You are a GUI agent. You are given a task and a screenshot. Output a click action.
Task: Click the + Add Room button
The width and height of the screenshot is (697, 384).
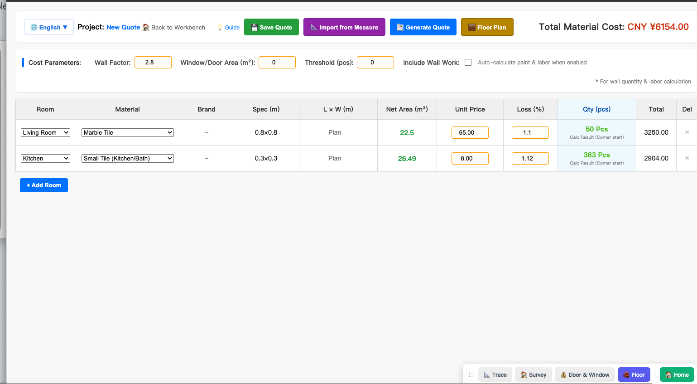[44, 185]
